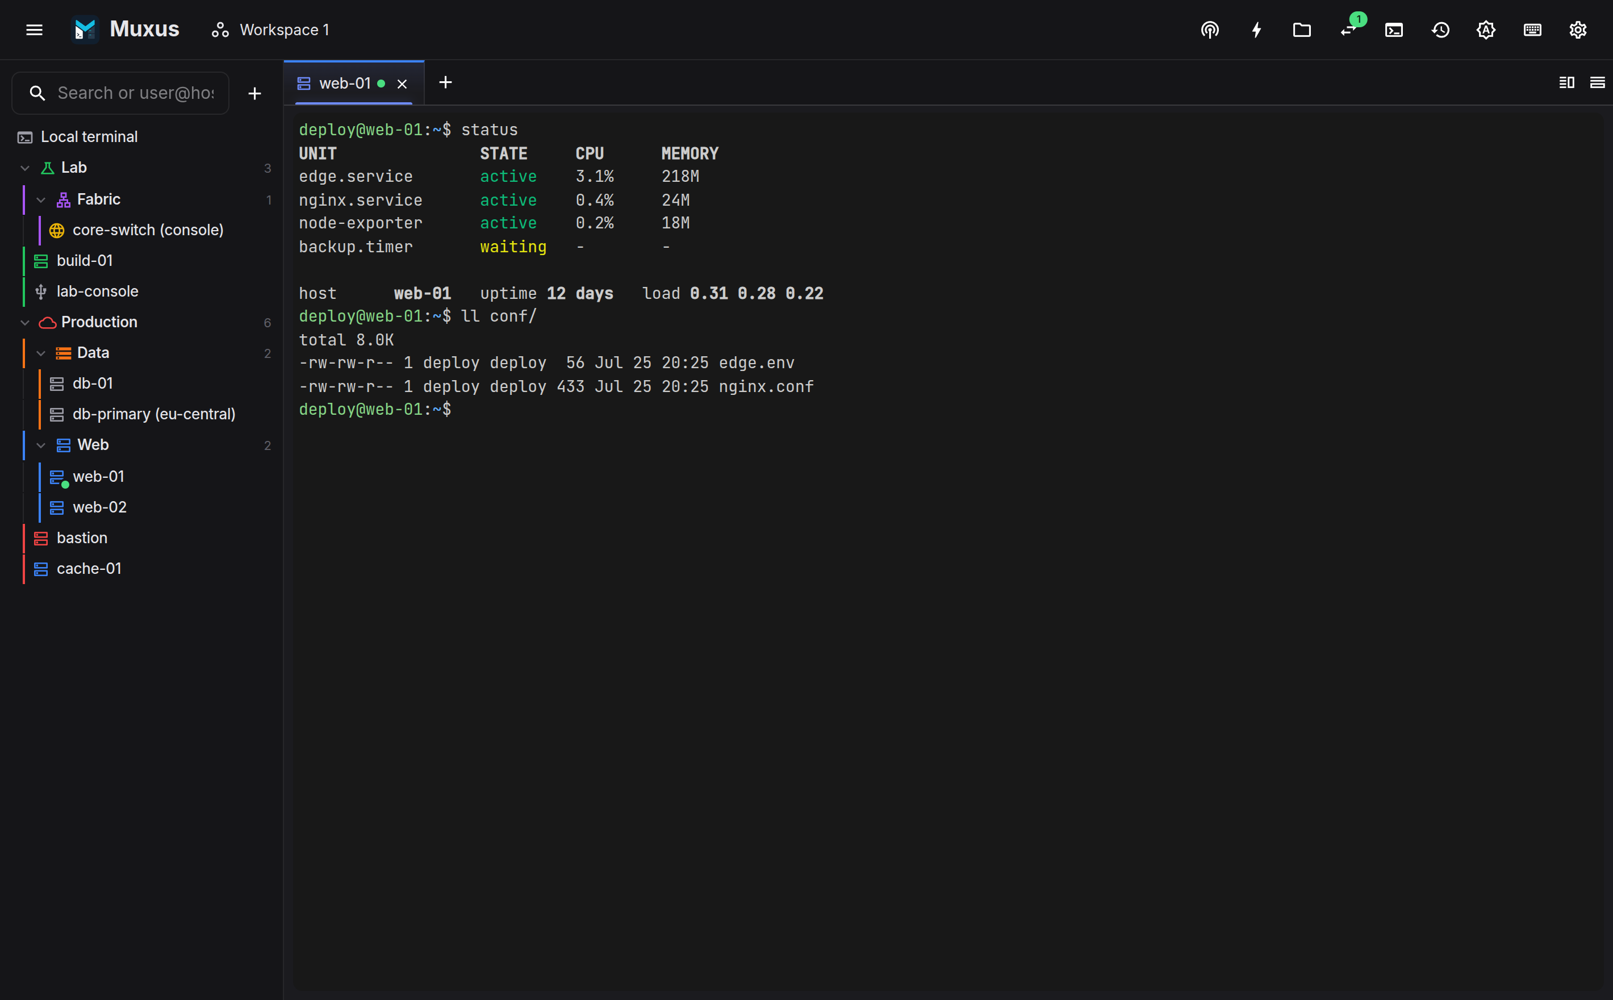Click the Lab flask icon
This screenshot has width=1613, height=1000.
[x=48, y=168]
